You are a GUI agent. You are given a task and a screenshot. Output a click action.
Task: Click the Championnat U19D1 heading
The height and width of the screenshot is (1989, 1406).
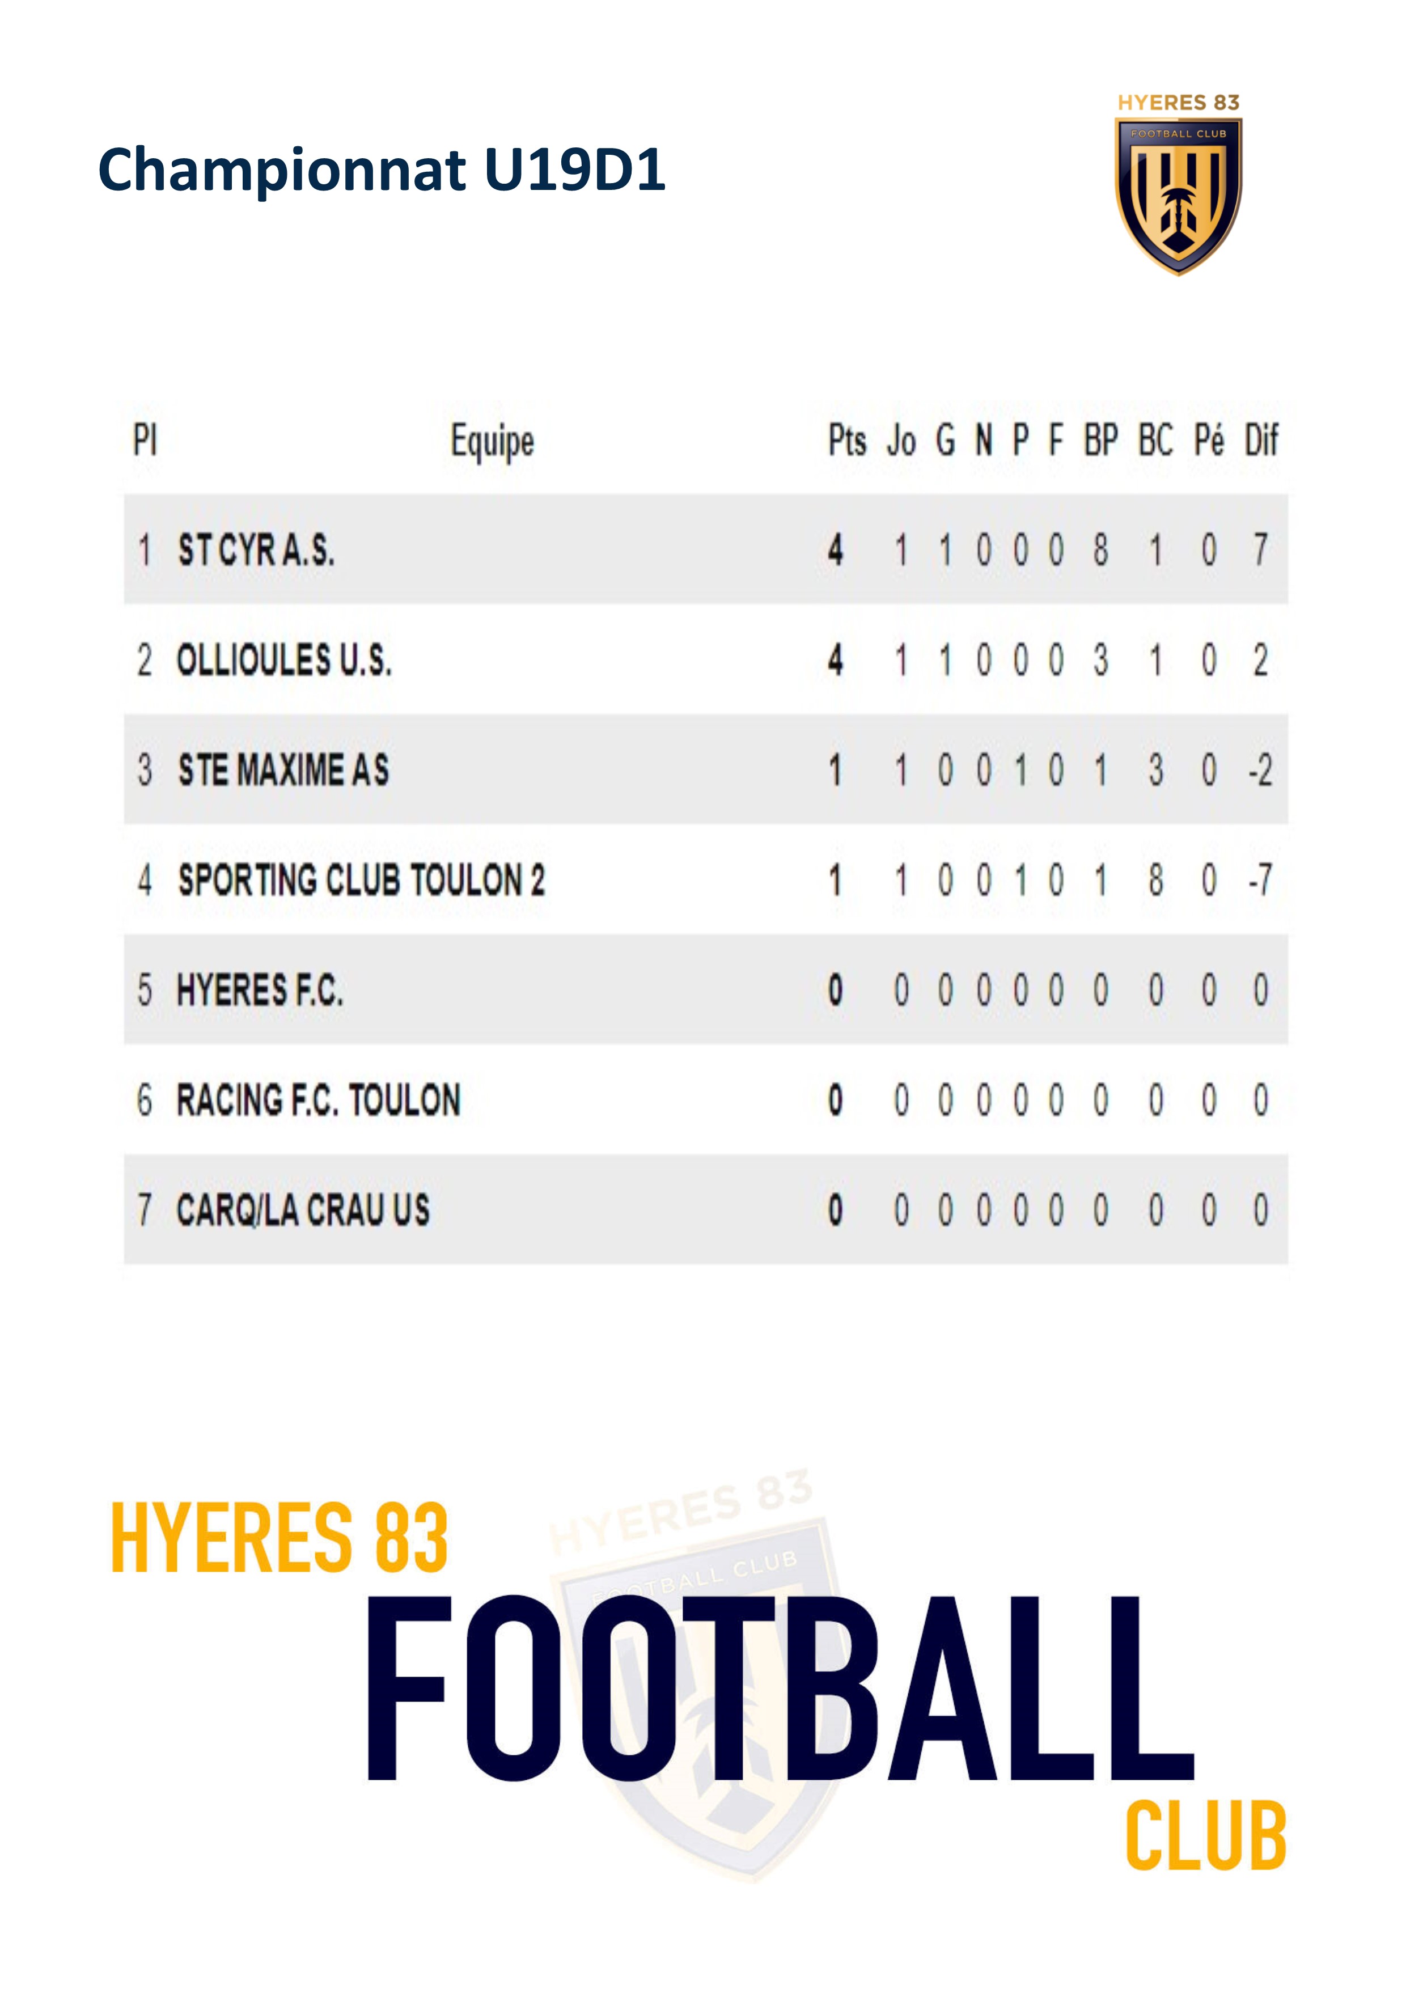382,170
